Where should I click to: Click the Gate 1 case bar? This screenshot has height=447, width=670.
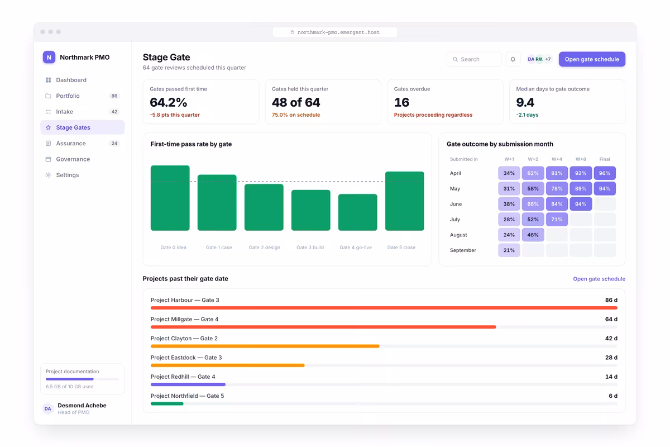tap(217, 203)
